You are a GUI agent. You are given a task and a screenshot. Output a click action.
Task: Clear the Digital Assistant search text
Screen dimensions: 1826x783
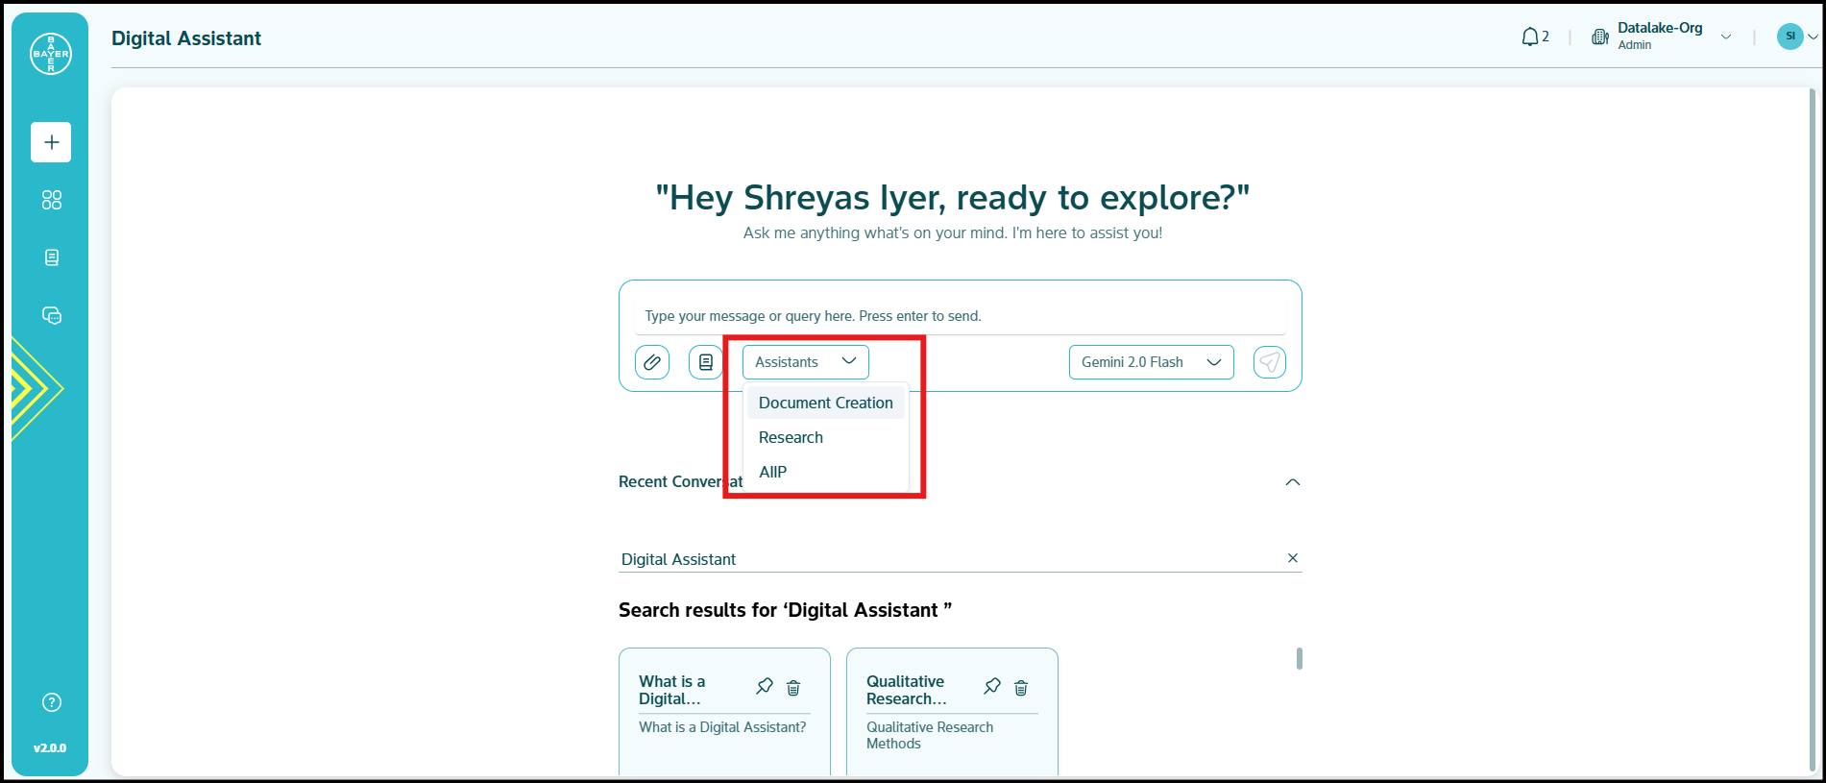1292,558
